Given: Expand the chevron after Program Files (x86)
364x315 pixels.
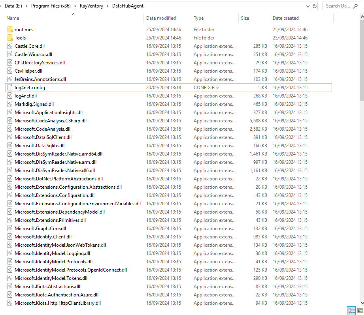Looking at the screenshot, I should (75, 6).
